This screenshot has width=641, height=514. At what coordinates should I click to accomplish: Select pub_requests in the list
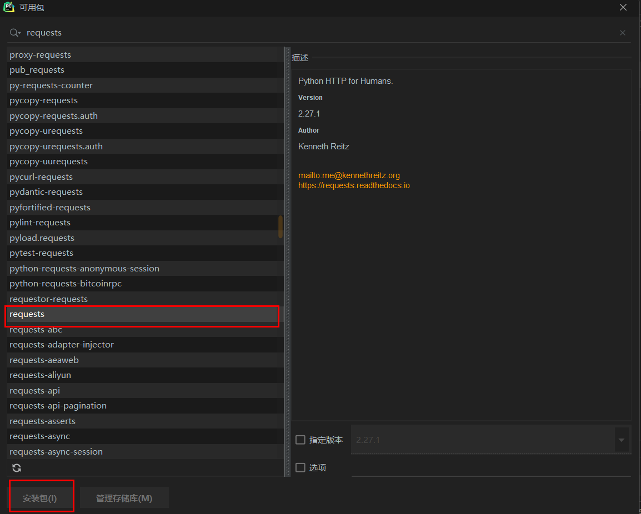145,70
